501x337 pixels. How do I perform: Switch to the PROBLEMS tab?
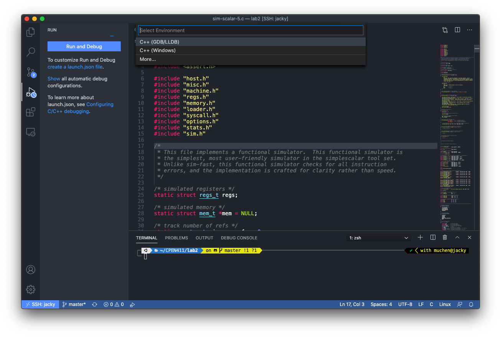(x=176, y=238)
